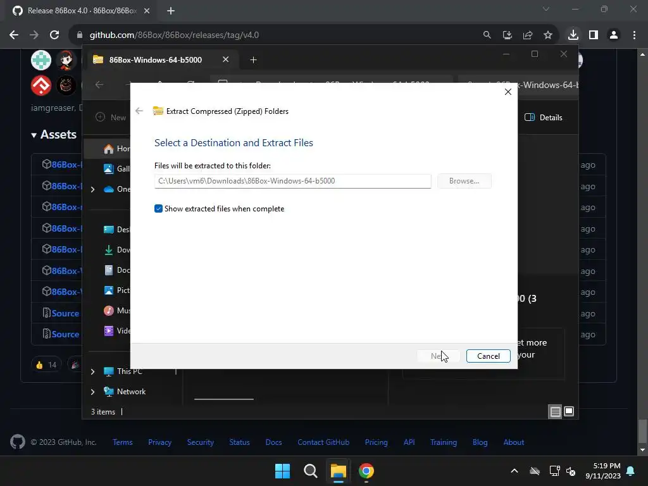Screen dimensions: 648x486
Task: Open Chrome zoom/search magnifier icon
Action: [x=487, y=35]
